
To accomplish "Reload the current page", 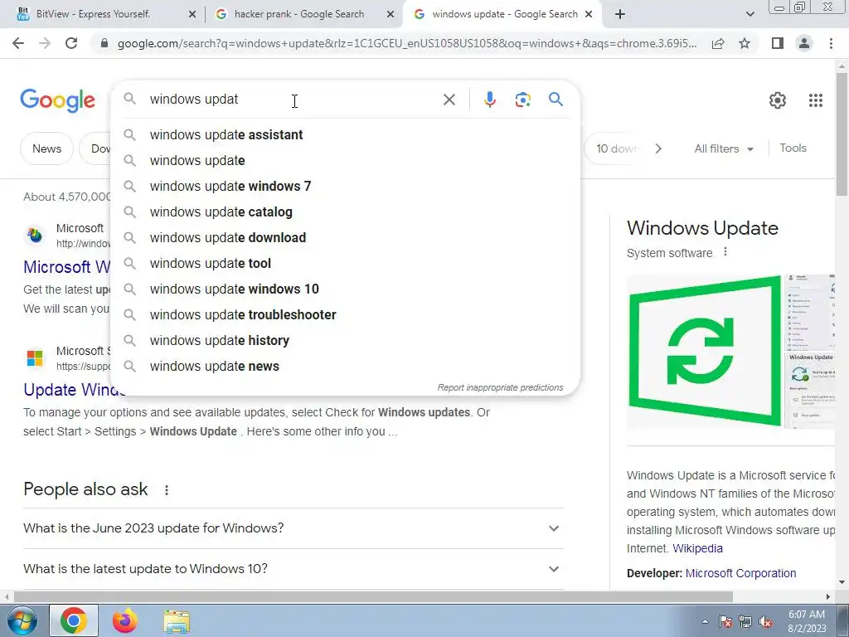I will coord(71,43).
